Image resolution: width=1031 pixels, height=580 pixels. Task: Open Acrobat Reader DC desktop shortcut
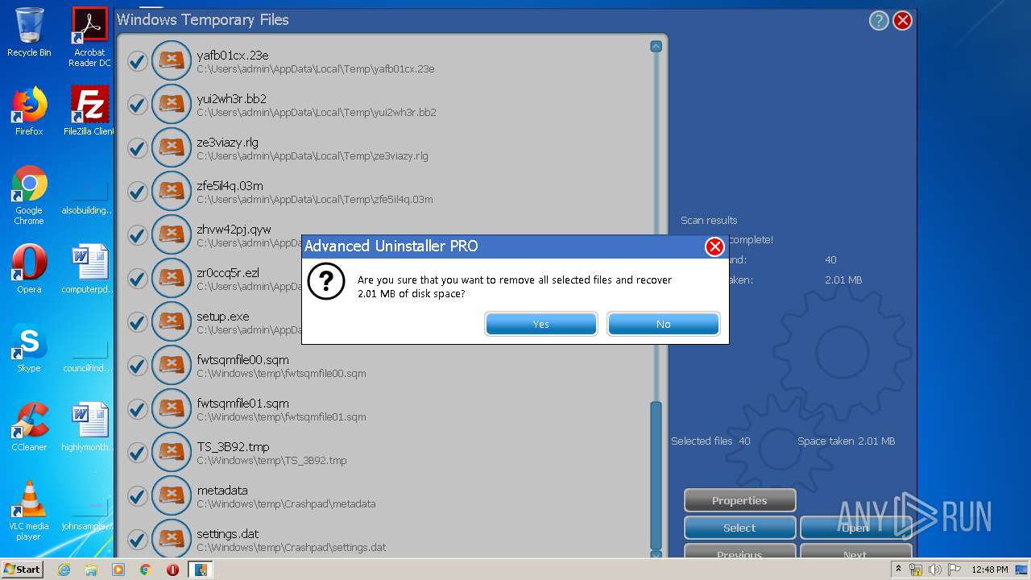(x=89, y=37)
